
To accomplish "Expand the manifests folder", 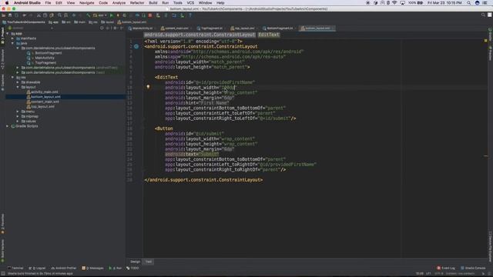I will 12,38.
